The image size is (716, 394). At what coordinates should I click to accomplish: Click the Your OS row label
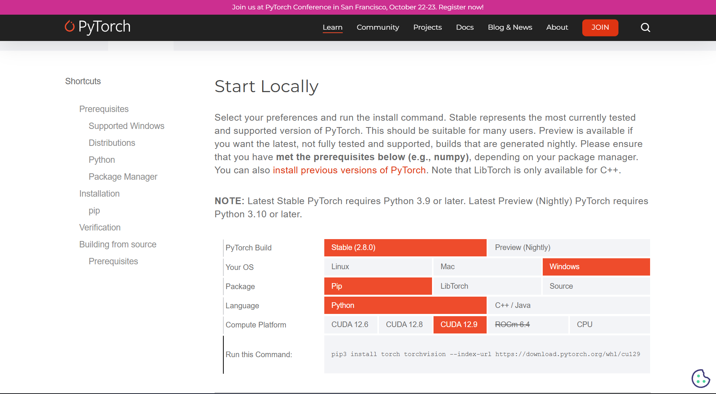(240, 267)
